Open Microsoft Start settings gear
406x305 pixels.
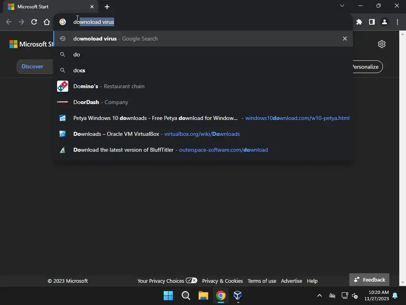pos(382,44)
